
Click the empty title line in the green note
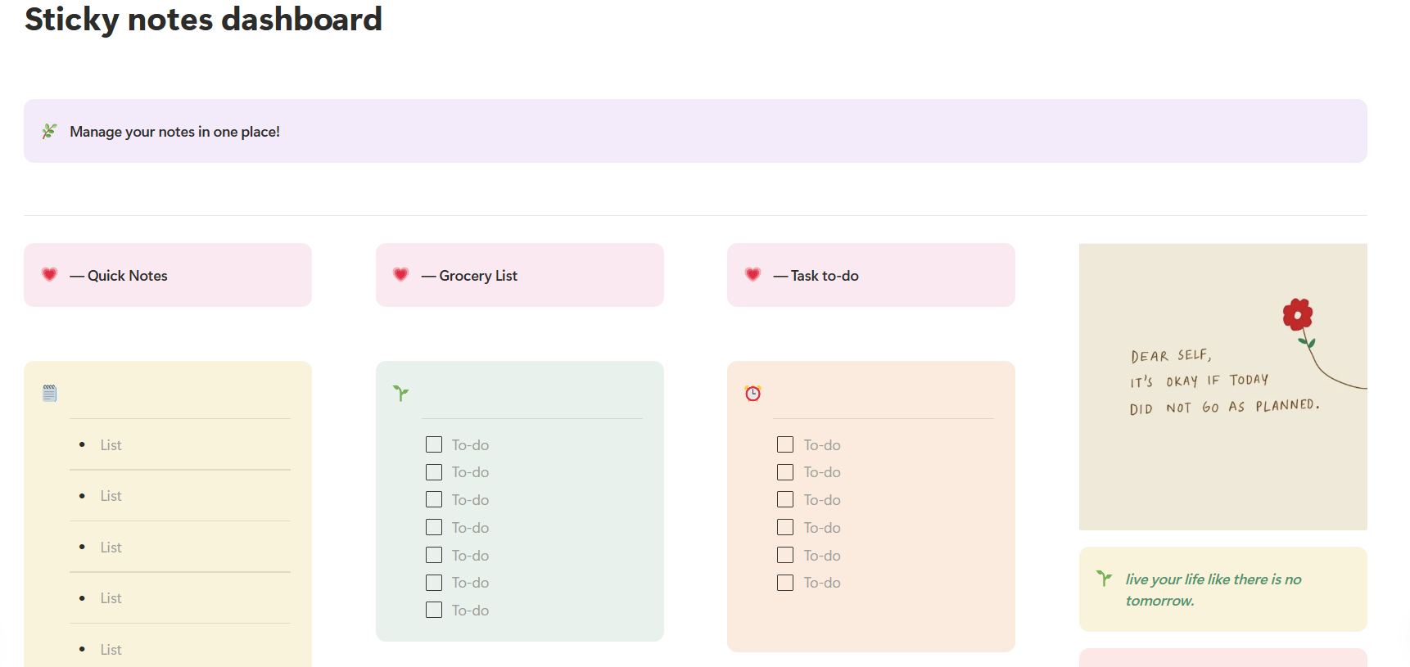coord(532,394)
